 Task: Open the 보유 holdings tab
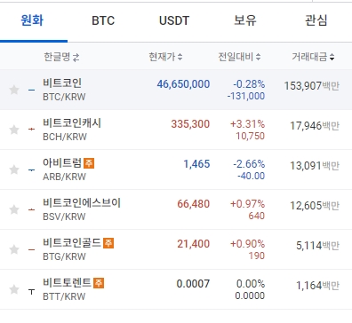tap(245, 20)
